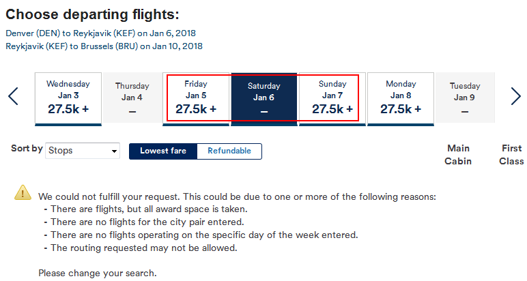
Task: Toggle to Lowest fare option
Action: [x=163, y=151]
